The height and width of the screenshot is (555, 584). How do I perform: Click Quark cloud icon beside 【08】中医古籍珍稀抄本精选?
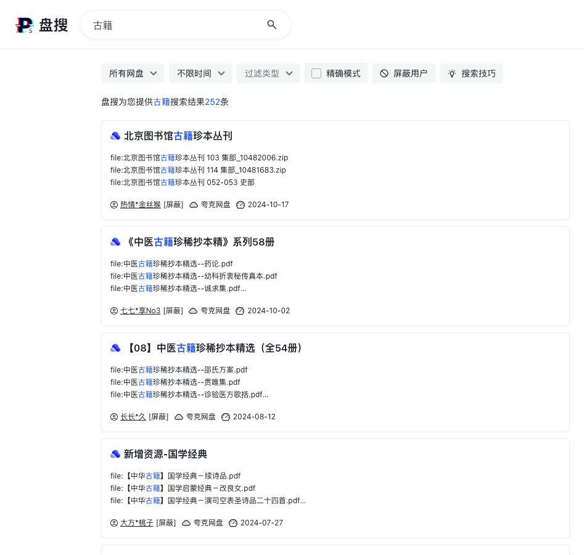point(115,348)
